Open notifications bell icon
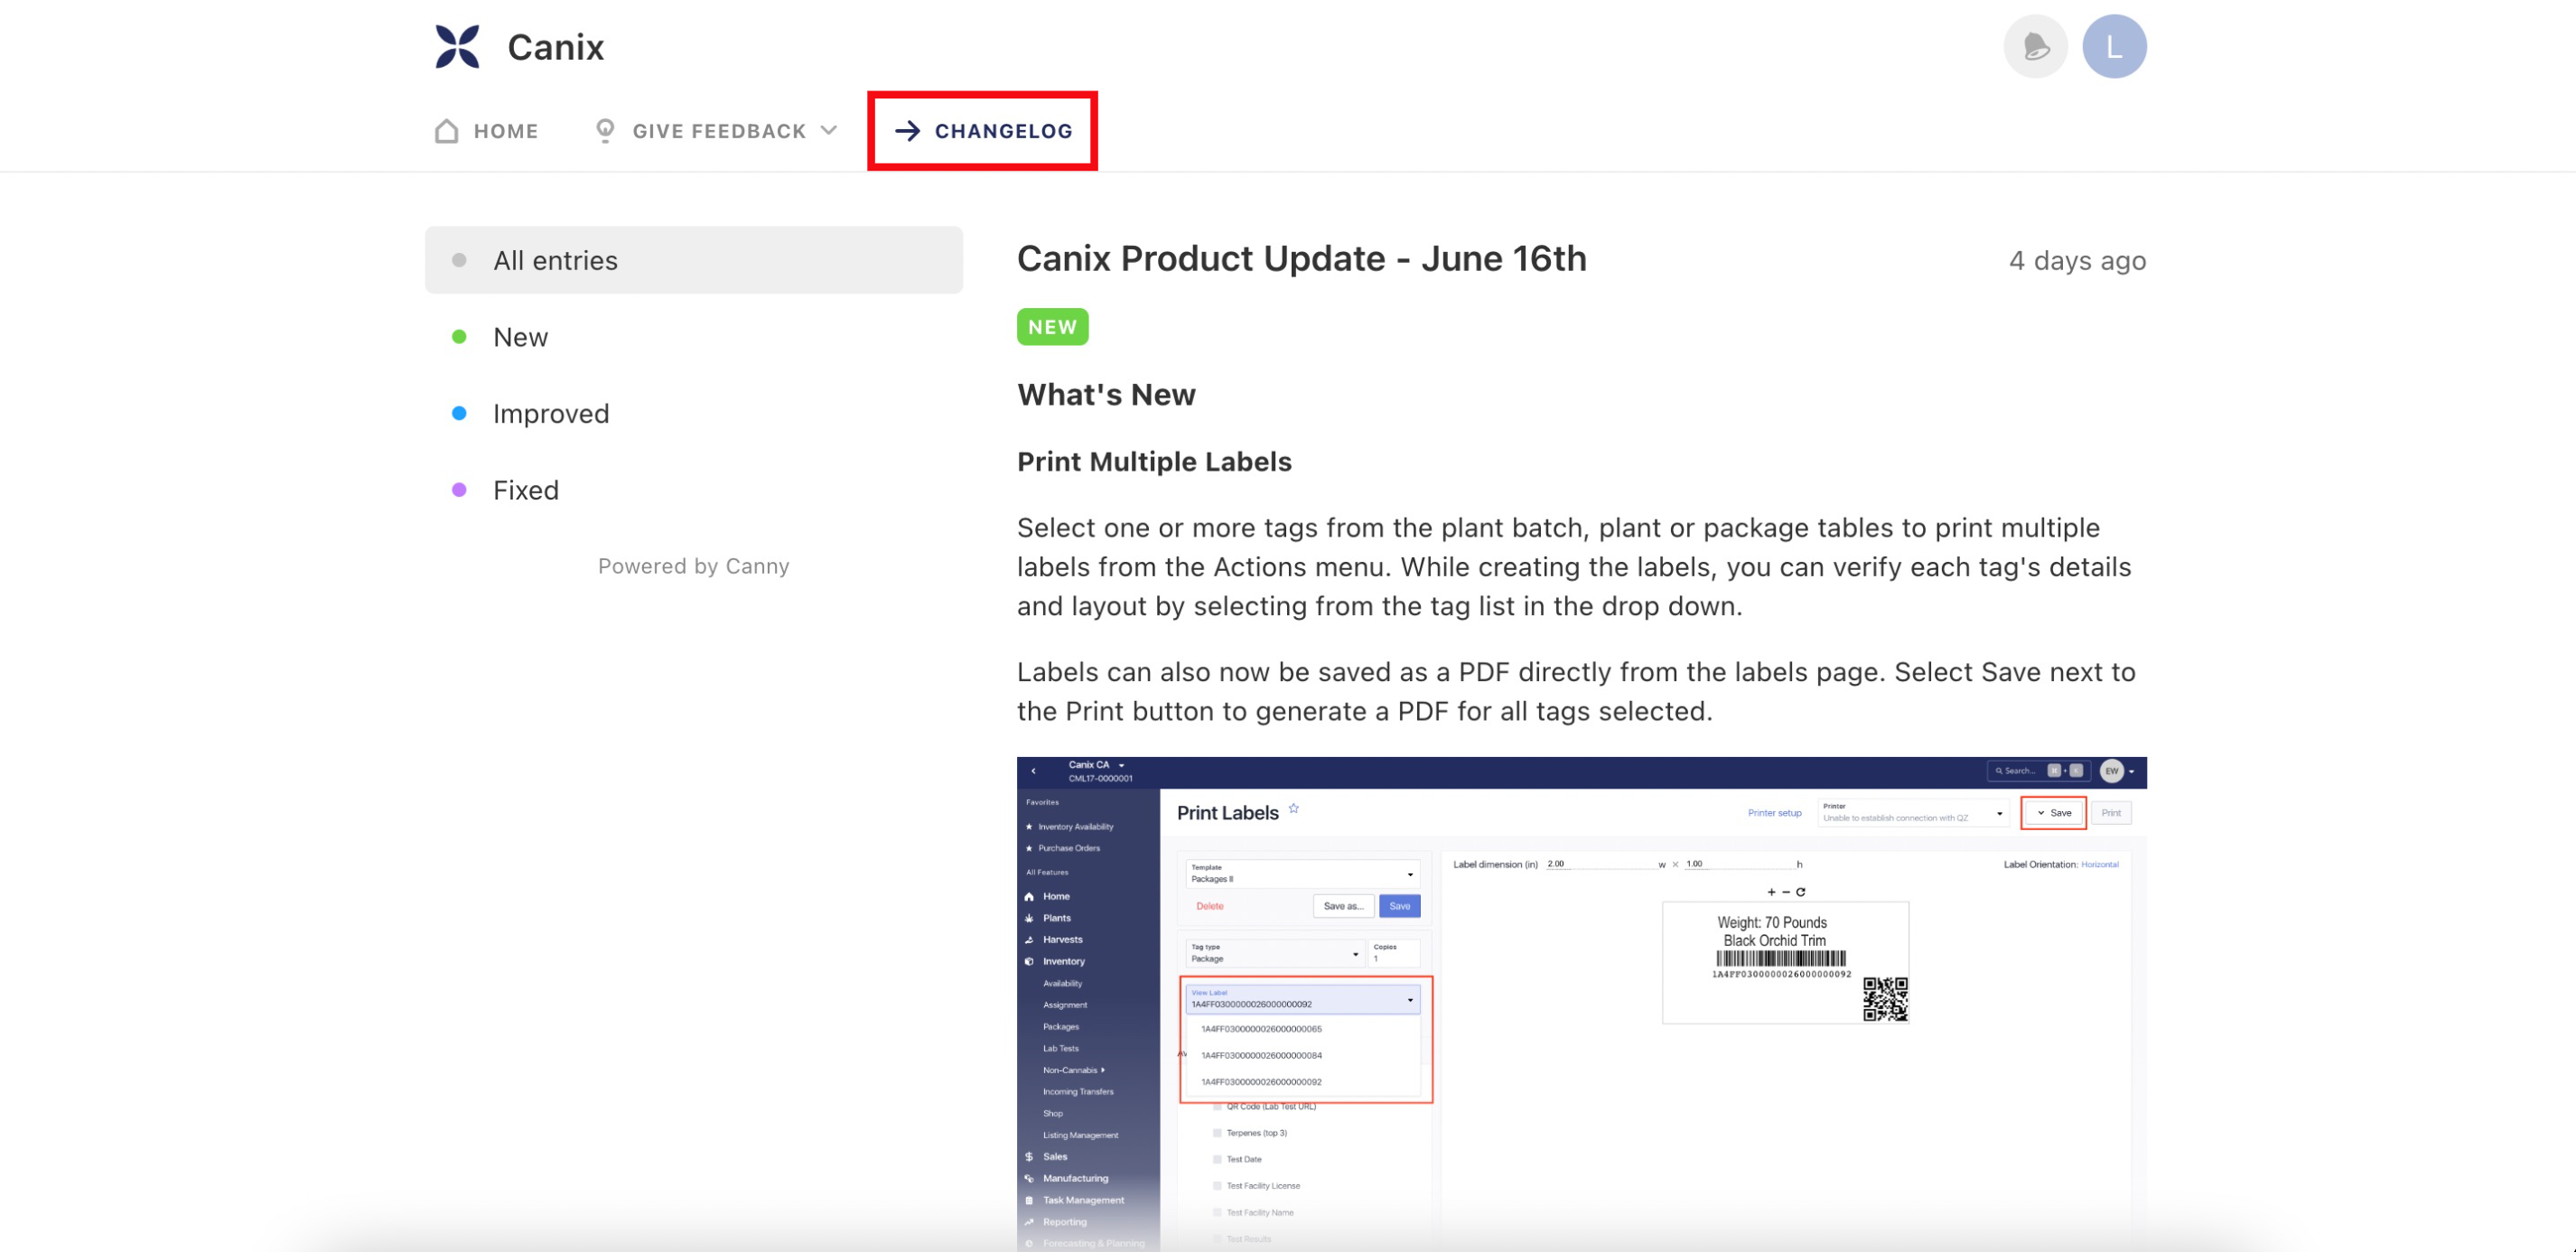Screen dimensions: 2576x1252 tap(2035, 46)
